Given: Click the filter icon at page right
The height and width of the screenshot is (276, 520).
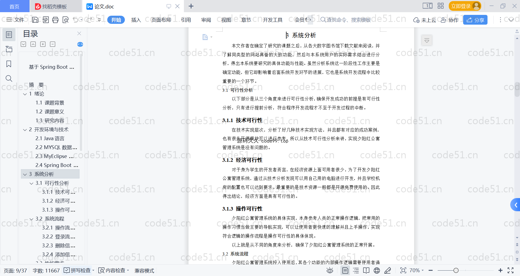Looking at the screenshot, I should 427,41.
